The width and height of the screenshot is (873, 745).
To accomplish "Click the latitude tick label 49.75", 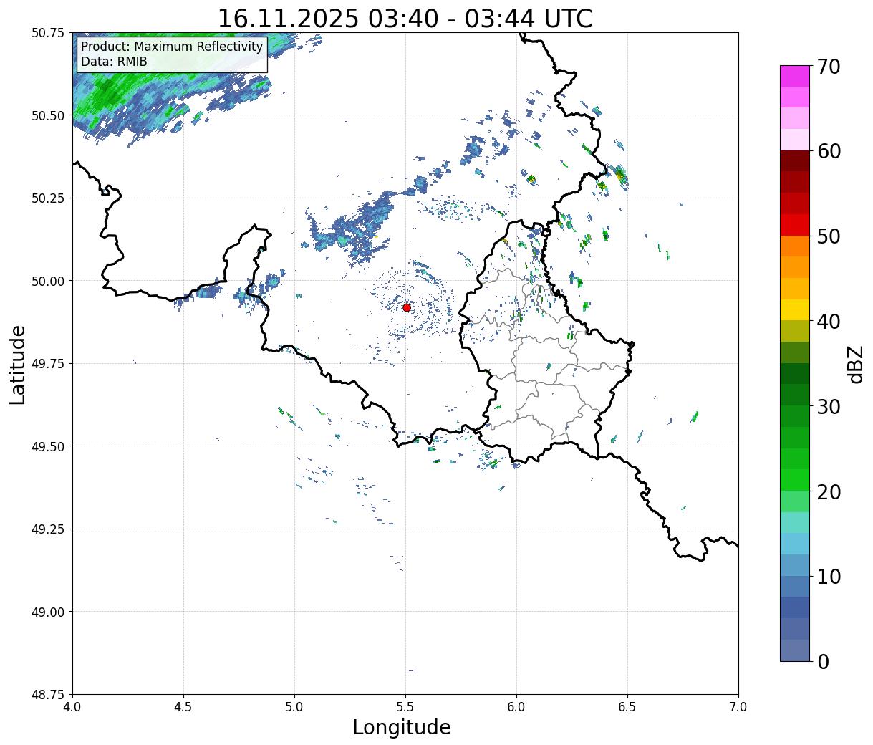I will pyautogui.click(x=48, y=363).
